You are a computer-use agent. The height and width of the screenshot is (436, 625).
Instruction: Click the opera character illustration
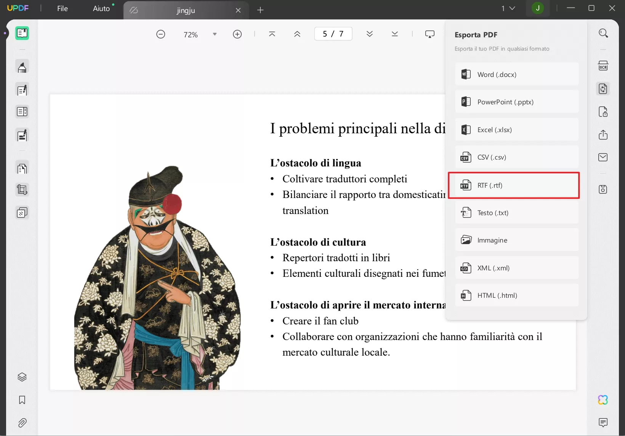tap(157, 278)
